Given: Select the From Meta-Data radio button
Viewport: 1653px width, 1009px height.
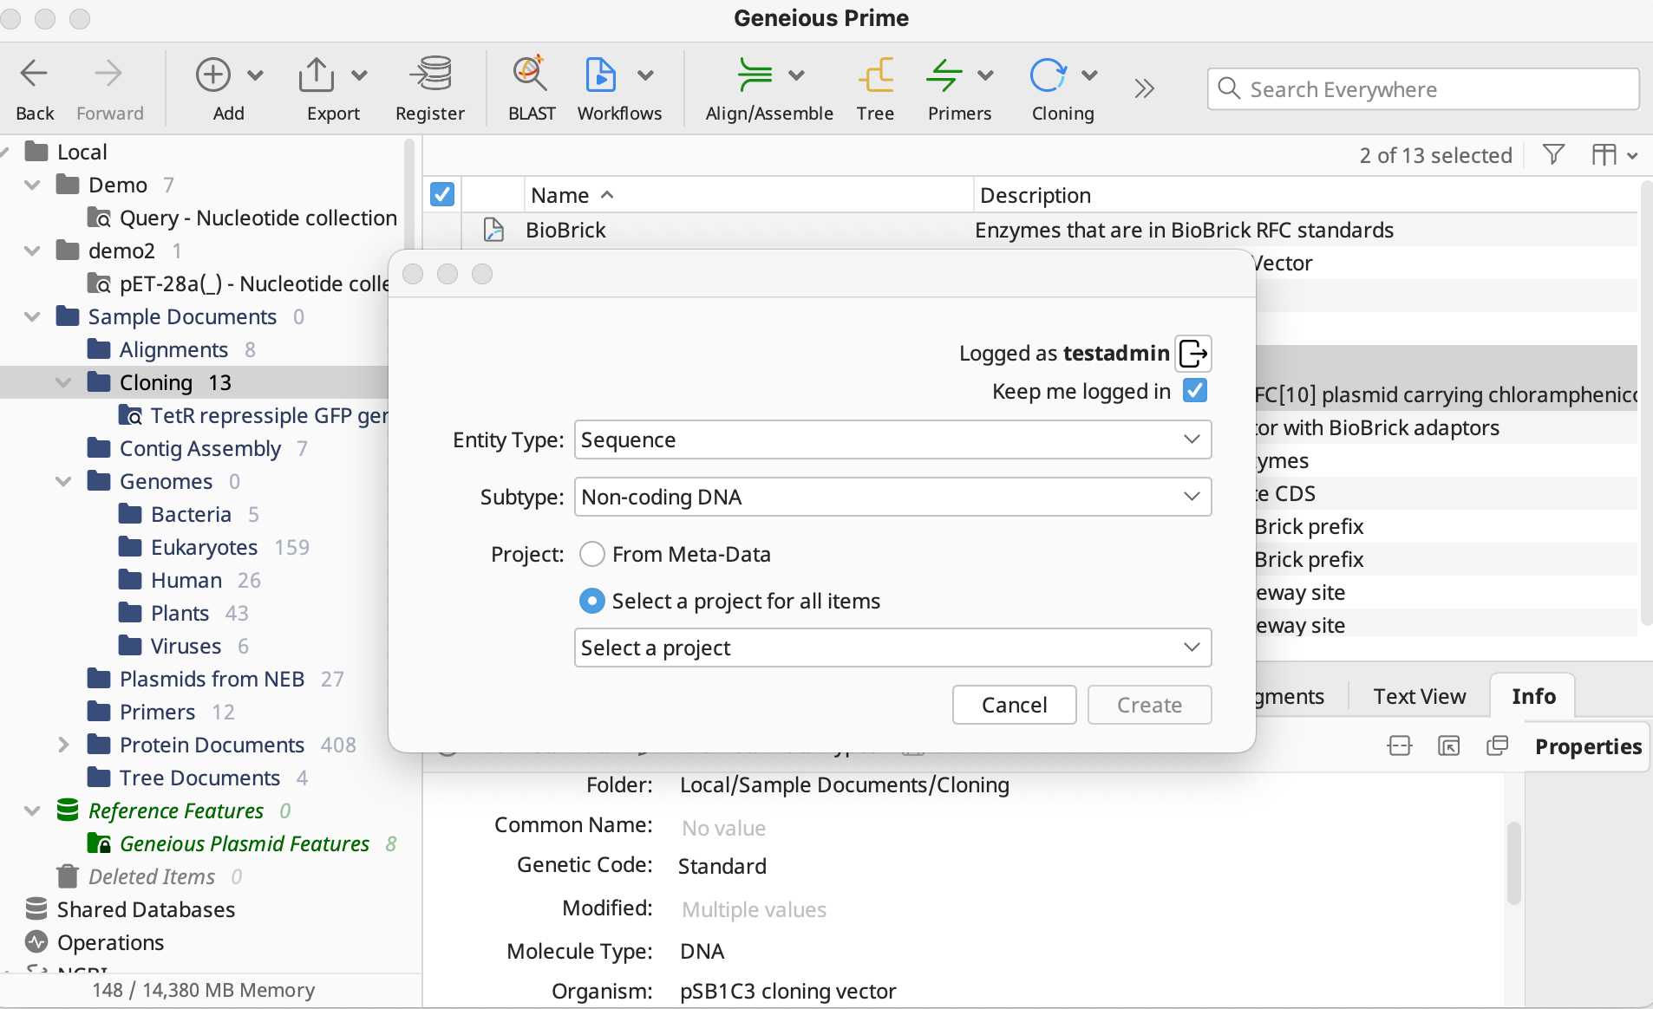Looking at the screenshot, I should coord(591,554).
